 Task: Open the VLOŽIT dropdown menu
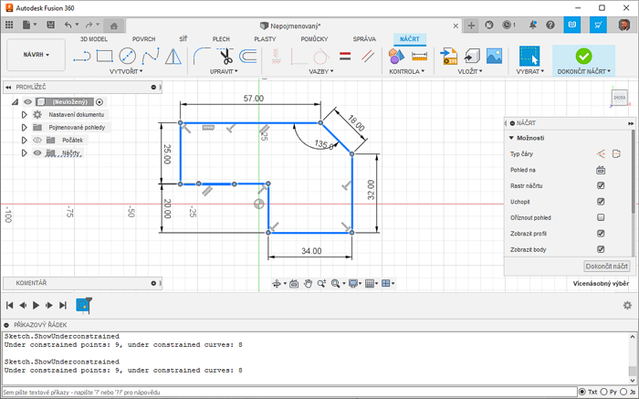click(x=470, y=71)
